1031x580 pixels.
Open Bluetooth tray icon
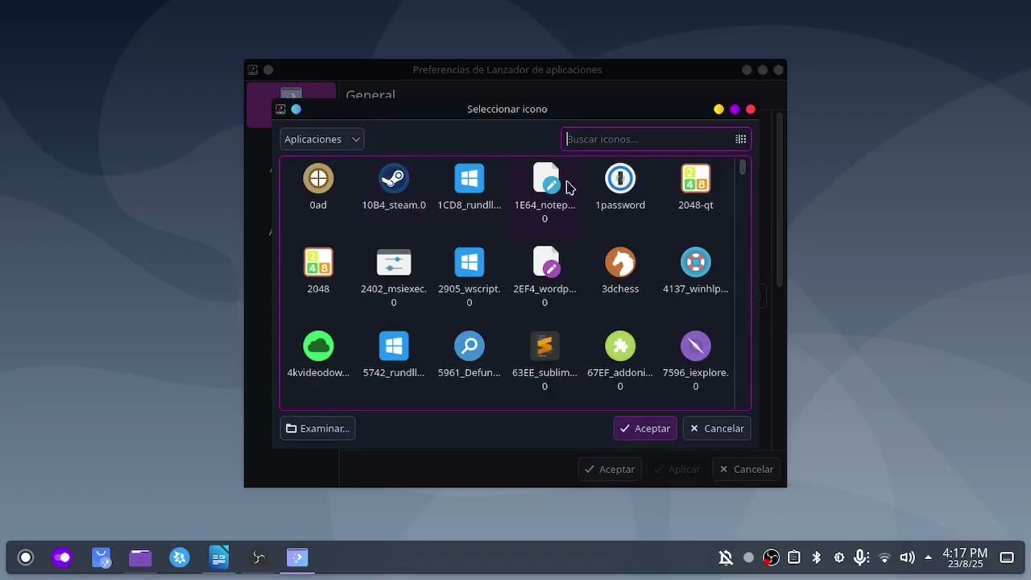point(816,557)
